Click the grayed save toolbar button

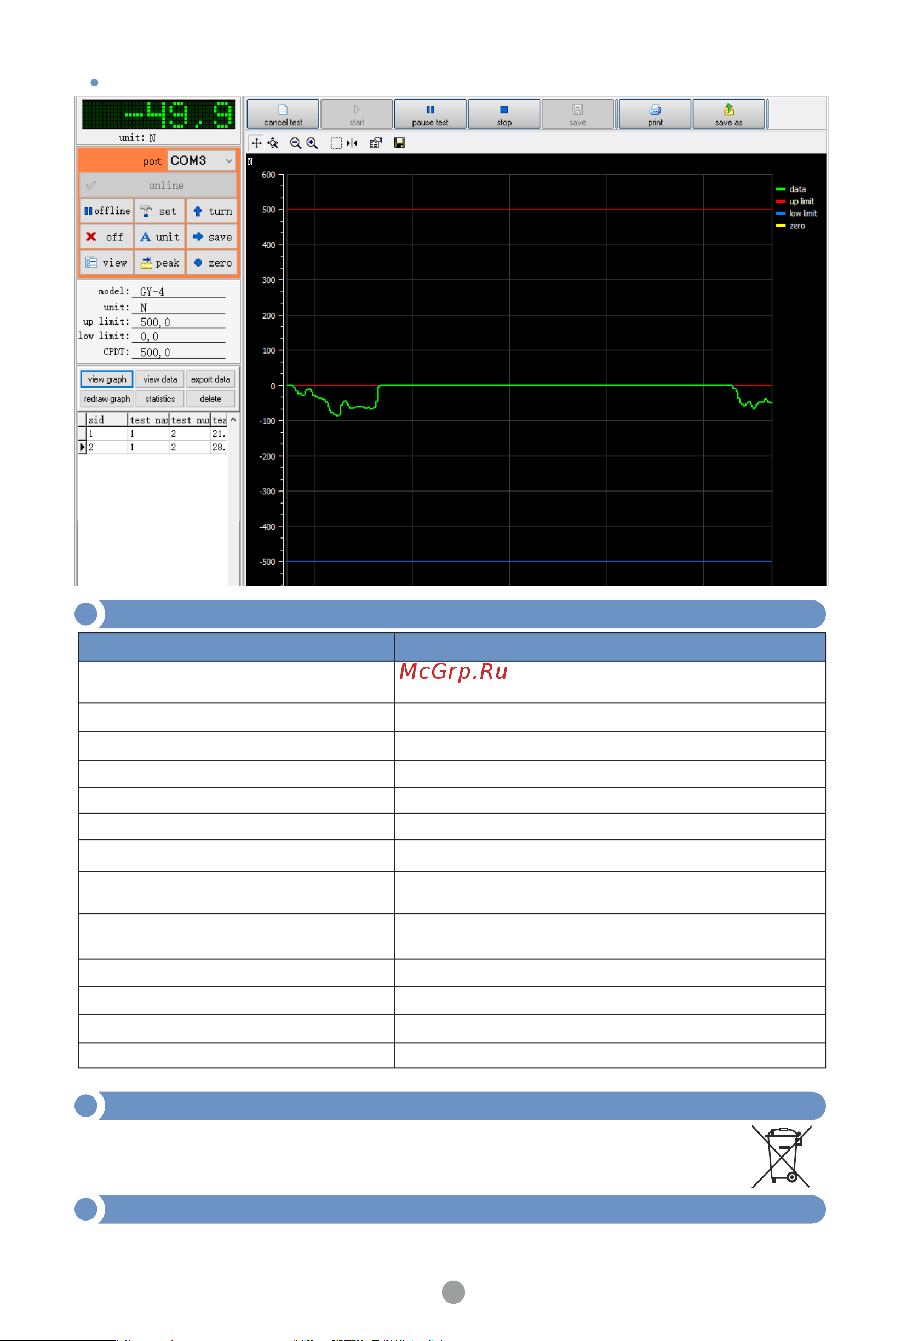point(577,114)
